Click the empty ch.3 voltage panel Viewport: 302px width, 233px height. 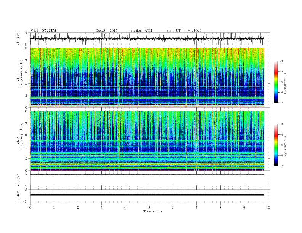pos(150,180)
